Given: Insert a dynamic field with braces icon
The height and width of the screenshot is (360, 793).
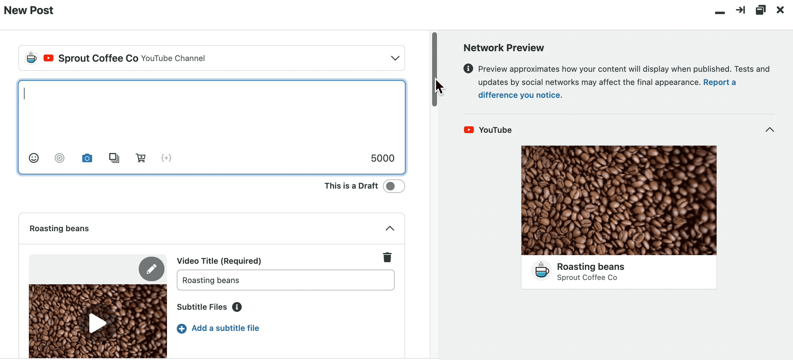Looking at the screenshot, I should coord(166,158).
